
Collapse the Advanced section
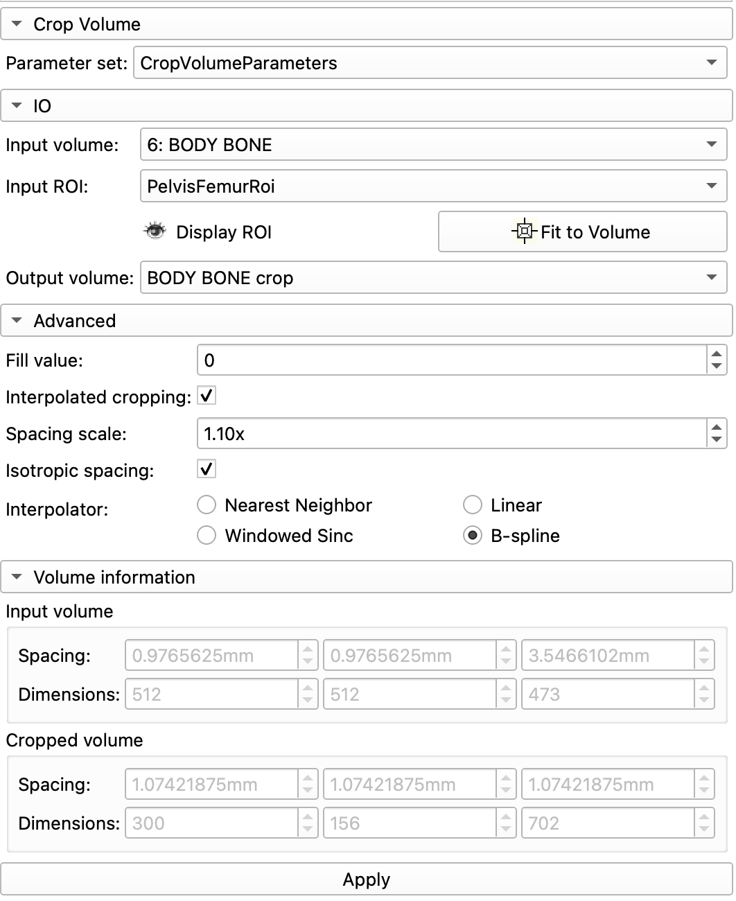tap(367, 321)
